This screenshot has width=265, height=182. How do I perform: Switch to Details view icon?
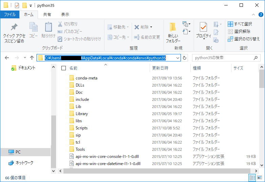click(252, 178)
